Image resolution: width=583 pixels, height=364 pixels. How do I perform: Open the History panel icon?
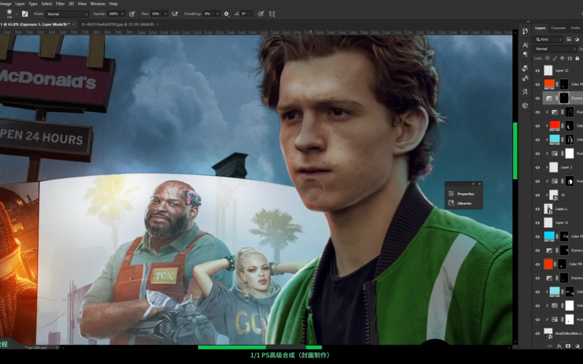(x=525, y=31)
